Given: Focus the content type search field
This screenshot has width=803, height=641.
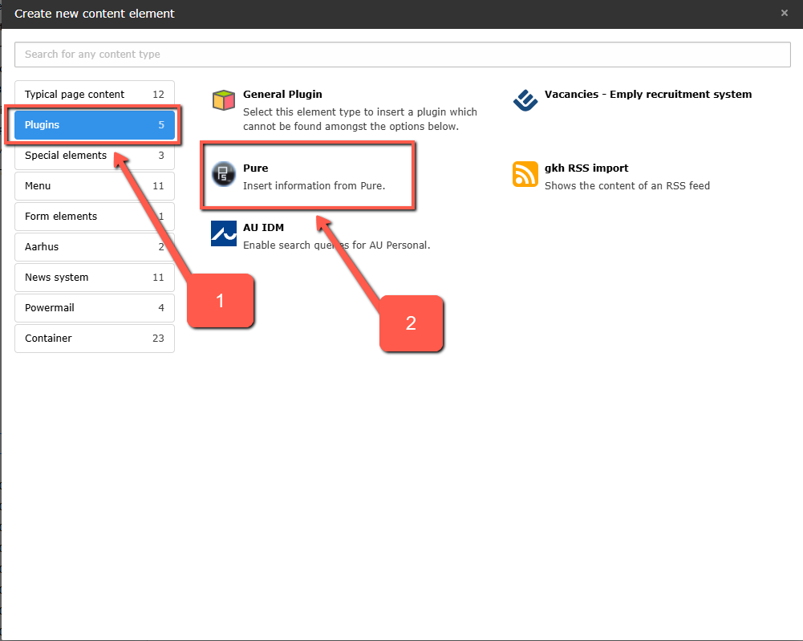Looking at the screenshot, I should pos(403,55).
